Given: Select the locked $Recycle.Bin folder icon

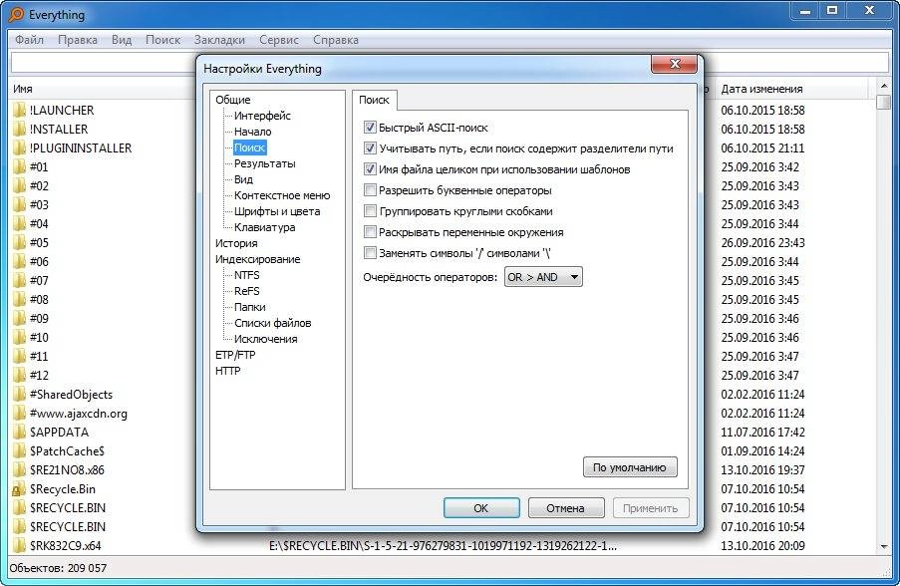Looking at the screenshot, I should (x=20, y=488).
